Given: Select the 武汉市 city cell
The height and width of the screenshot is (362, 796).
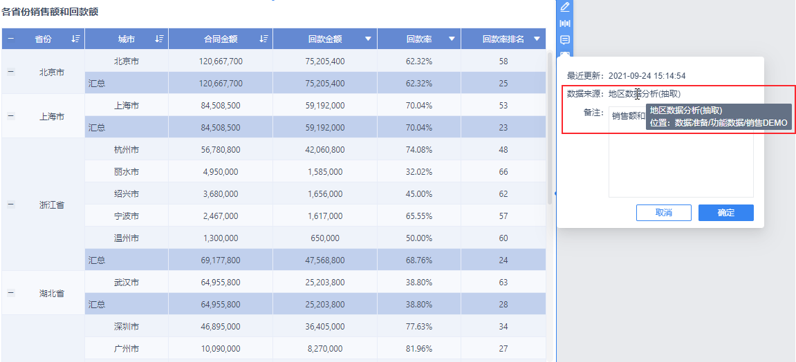Looking at the screenshot, I should click(127, 282).
